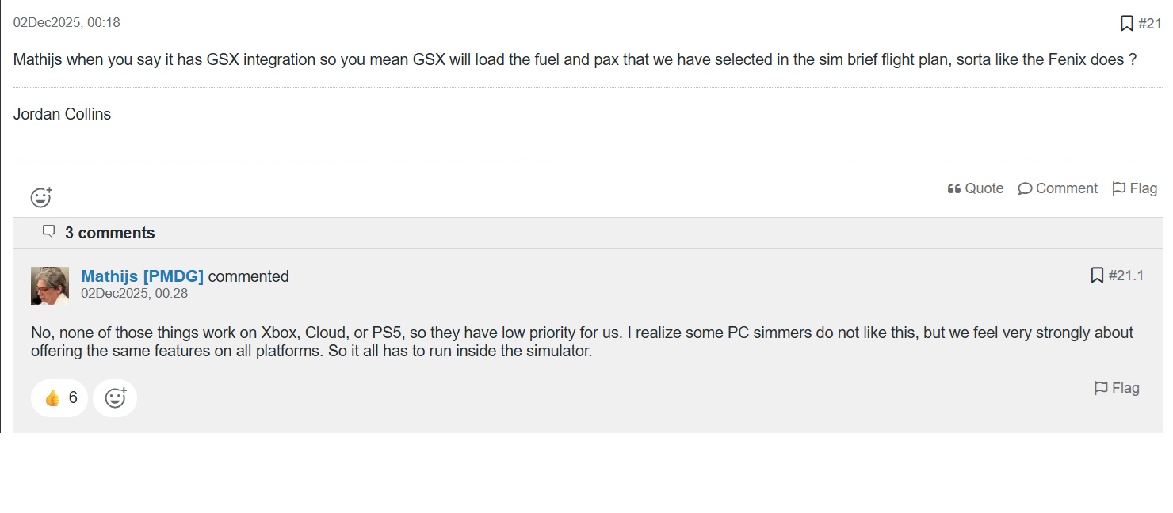Open the Mathijs [PMDG] profile link
1173x513 pixels.
coord(143,276)
